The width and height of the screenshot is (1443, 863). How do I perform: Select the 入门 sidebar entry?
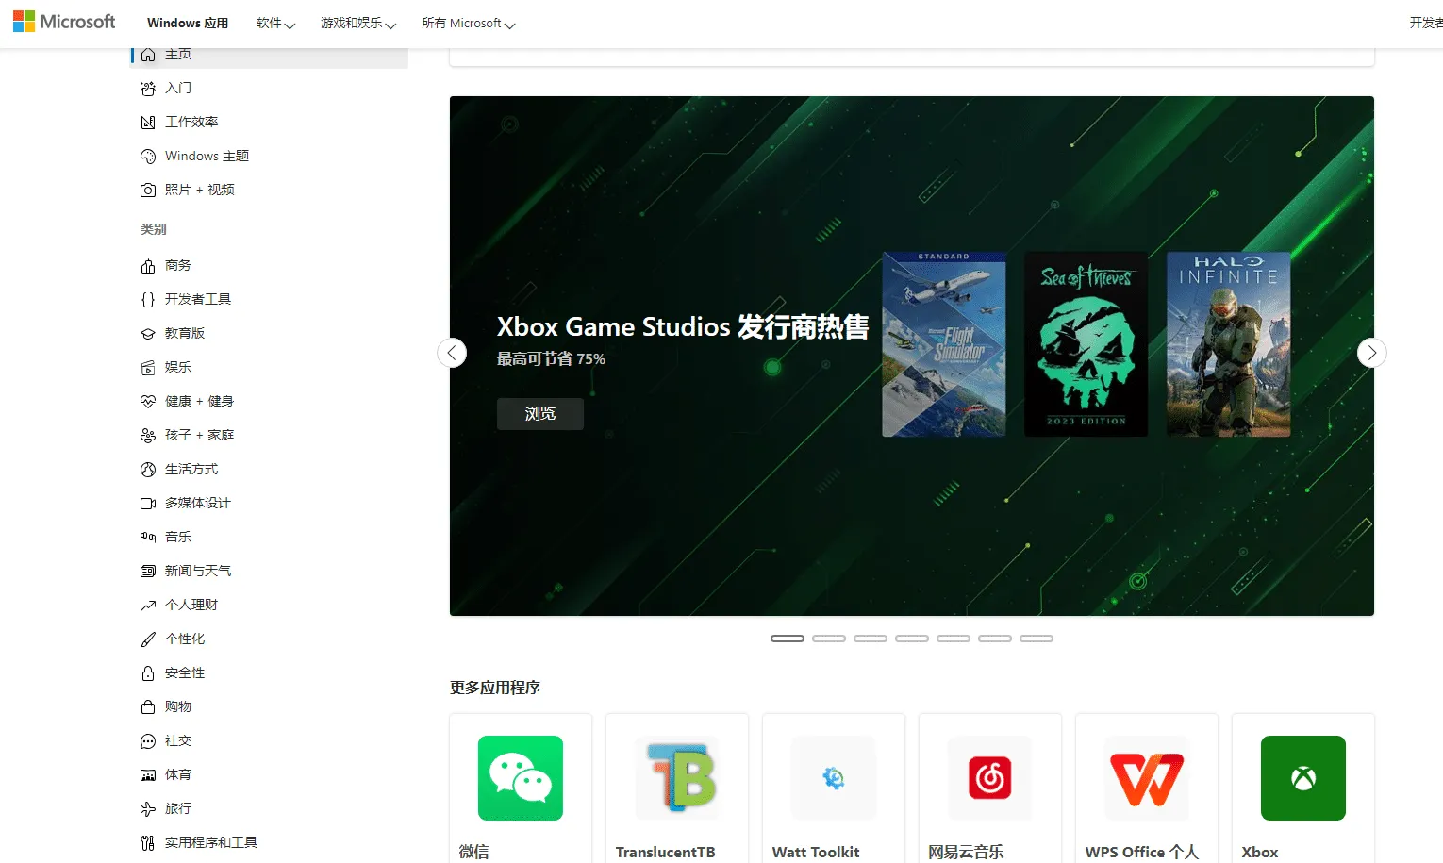pos(270,89)
